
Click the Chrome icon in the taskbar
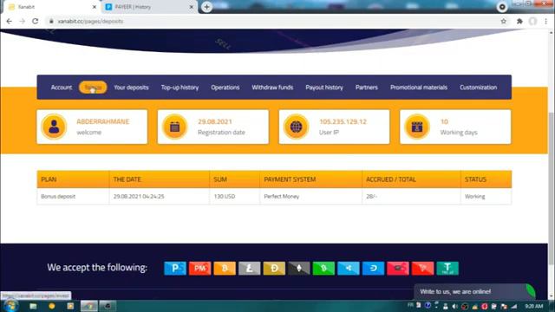pyautogui.click(x=88, y=306)
